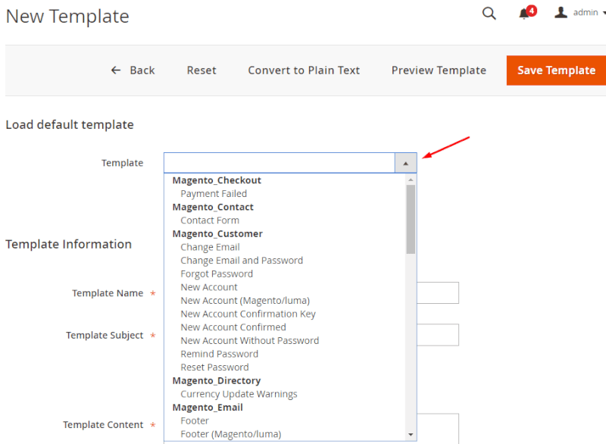Viewport: 606px width, 444px height.
Task: Click the Back button
Action: coord(133,70)
